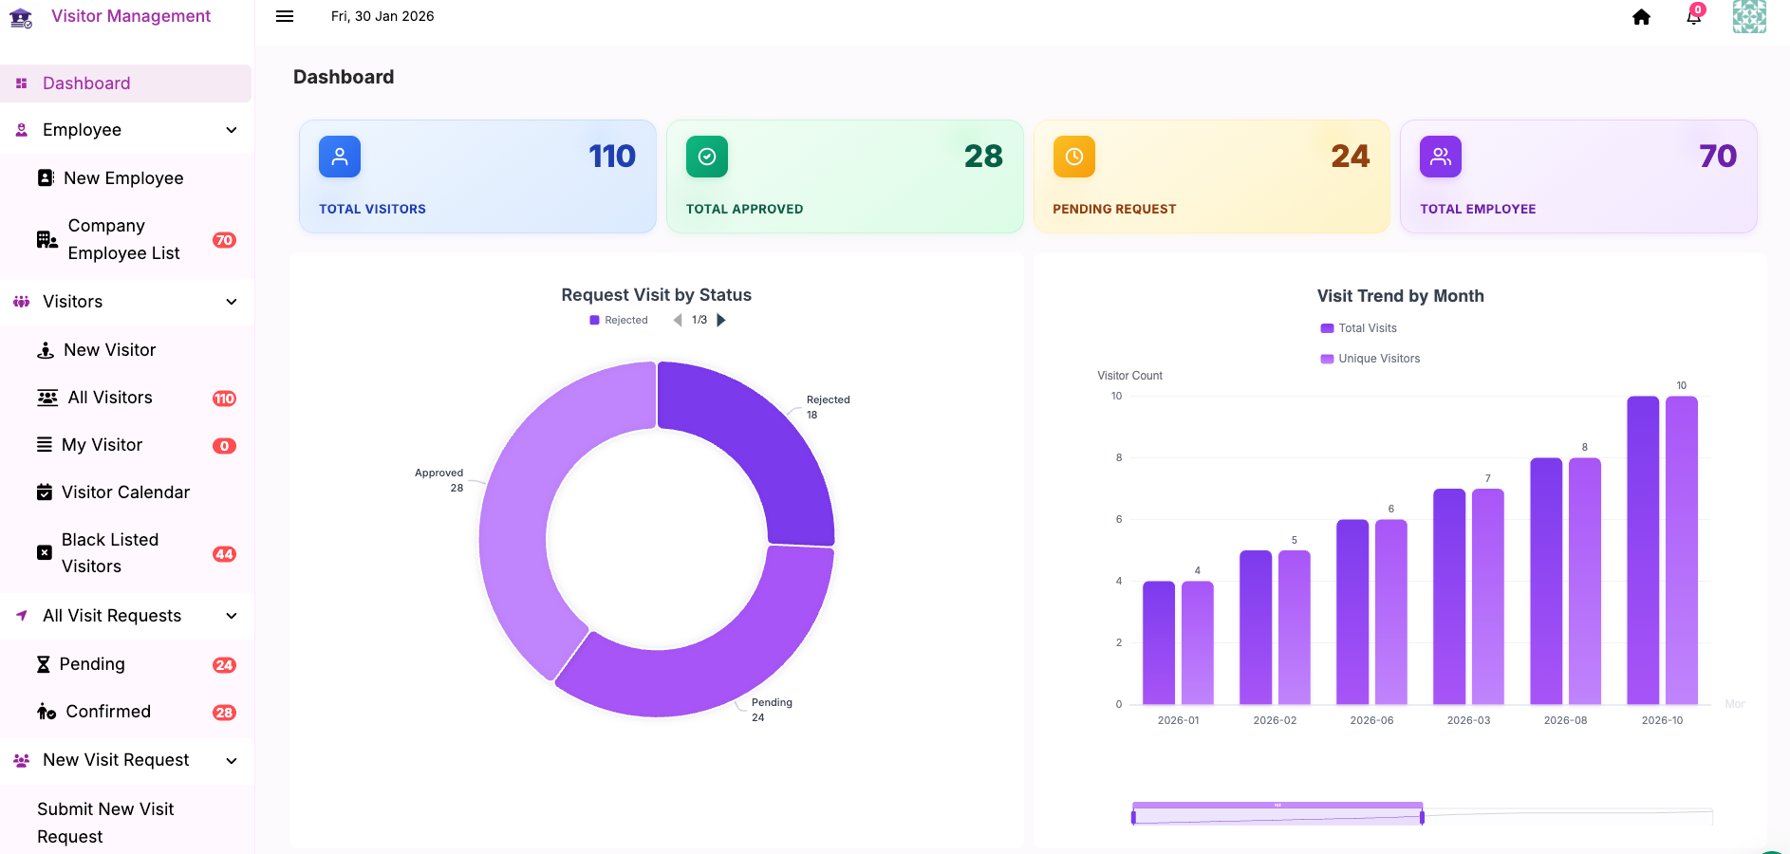Click the Total Approved checkmark icon
1790x854 pixels.
coord(707,157)
